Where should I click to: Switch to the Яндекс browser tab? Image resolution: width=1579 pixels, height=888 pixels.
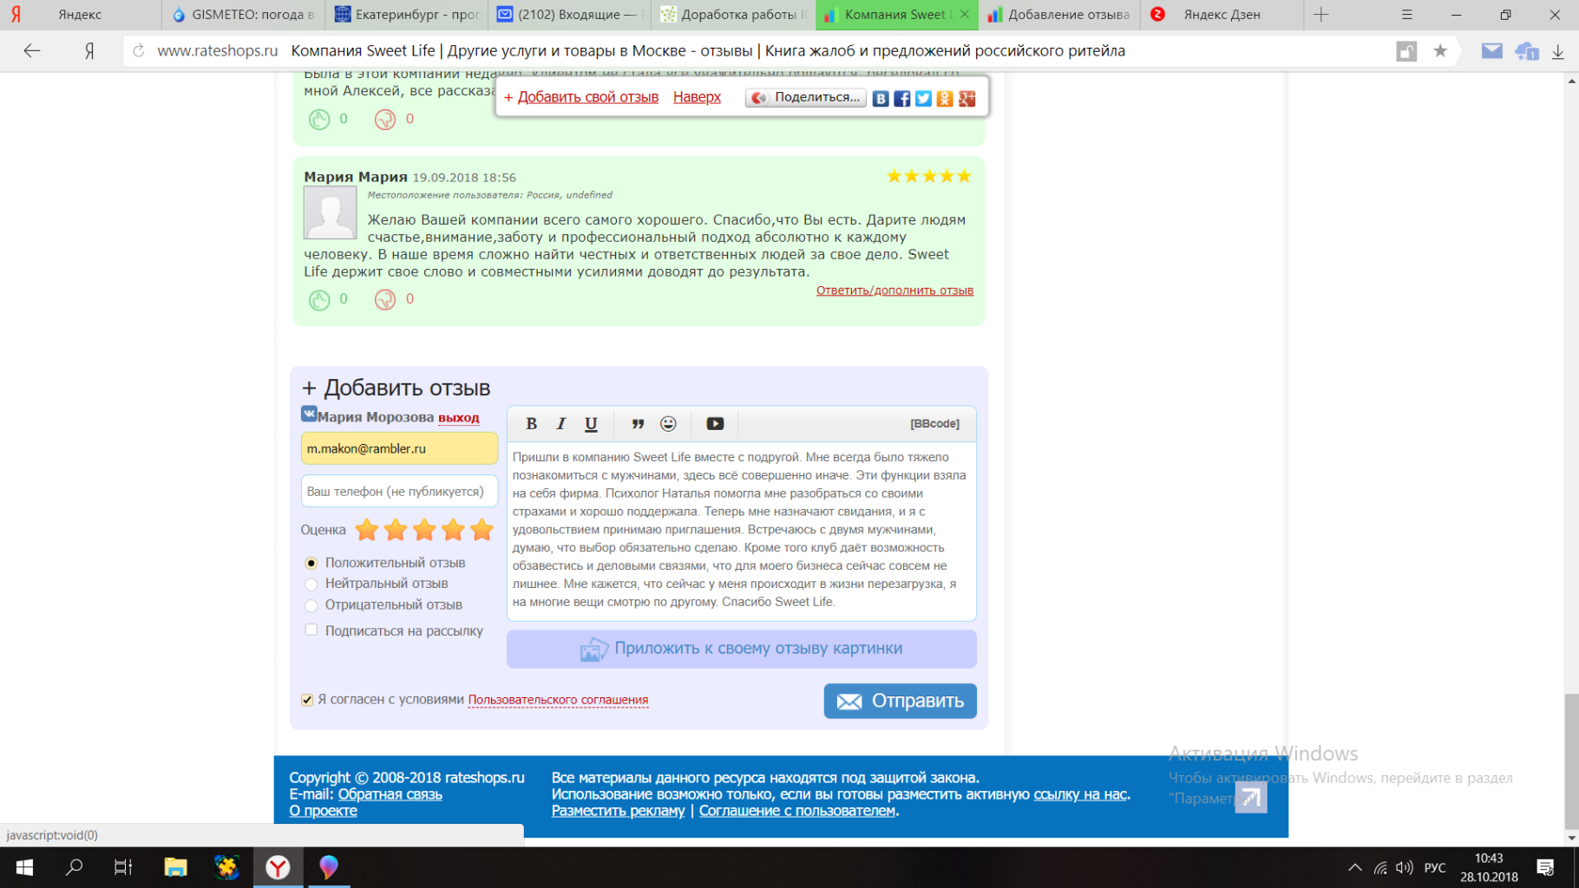[80, 15]
